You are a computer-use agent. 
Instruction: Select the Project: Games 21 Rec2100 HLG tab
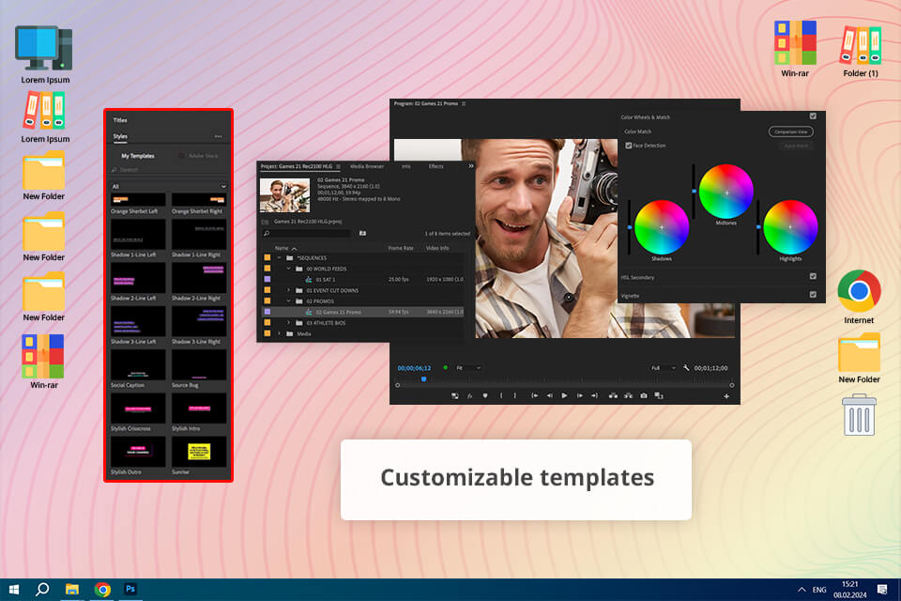click(297, 166)
